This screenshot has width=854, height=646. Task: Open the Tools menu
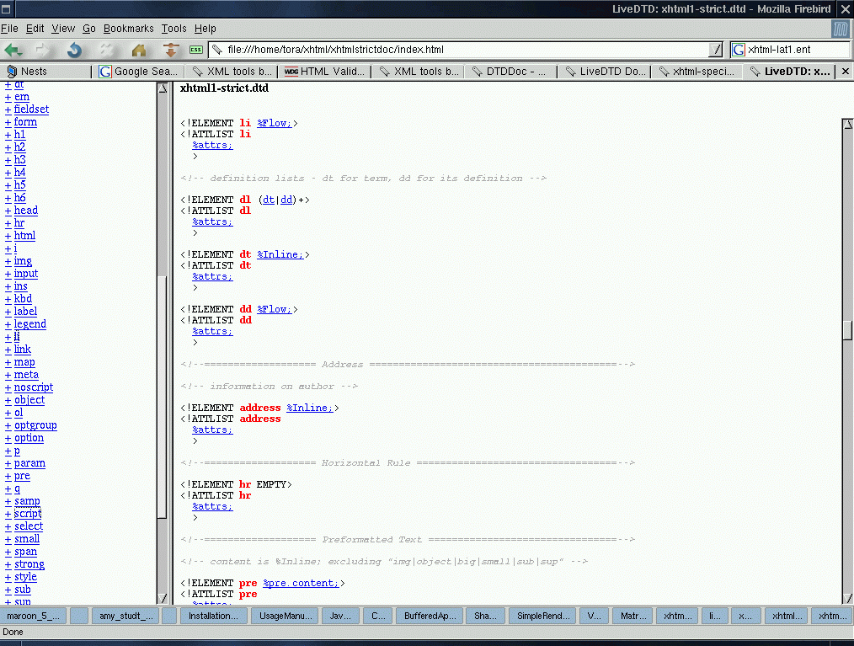pos(173,29)
